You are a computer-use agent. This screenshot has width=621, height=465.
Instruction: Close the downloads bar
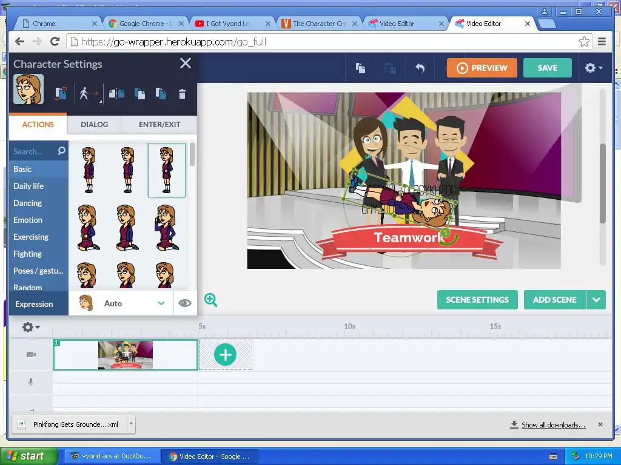click(x=600, y=424)
